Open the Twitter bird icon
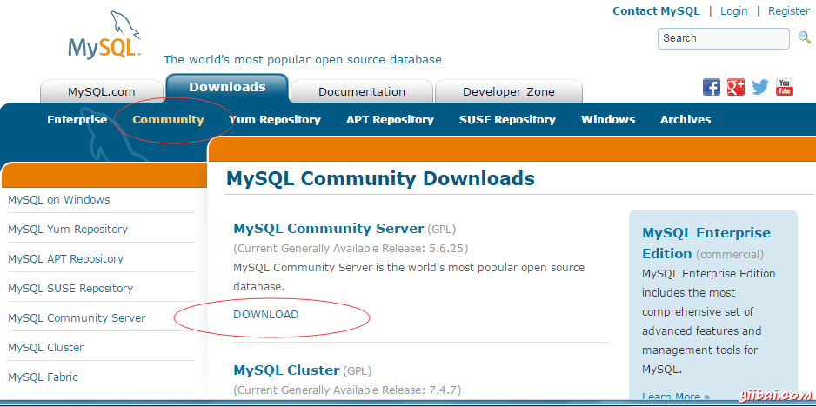This screenshot has width=816, height=407. tap(760, 87)
